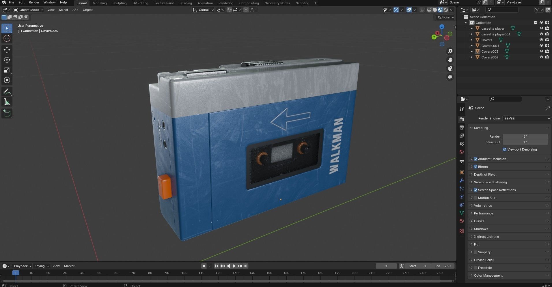Open the Modifiers wrench properties tab
Screen dimensions: 552x287
(462, 180)
